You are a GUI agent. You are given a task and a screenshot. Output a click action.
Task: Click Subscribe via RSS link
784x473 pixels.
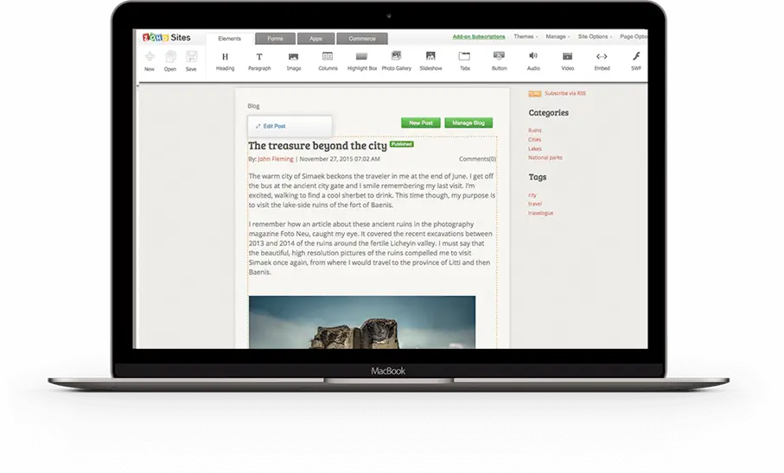tap(565, 93)
